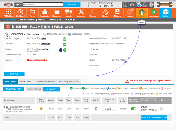This screenshot has width=176, height=131.
Task: Open the Network contacts module
Action: 118,13
